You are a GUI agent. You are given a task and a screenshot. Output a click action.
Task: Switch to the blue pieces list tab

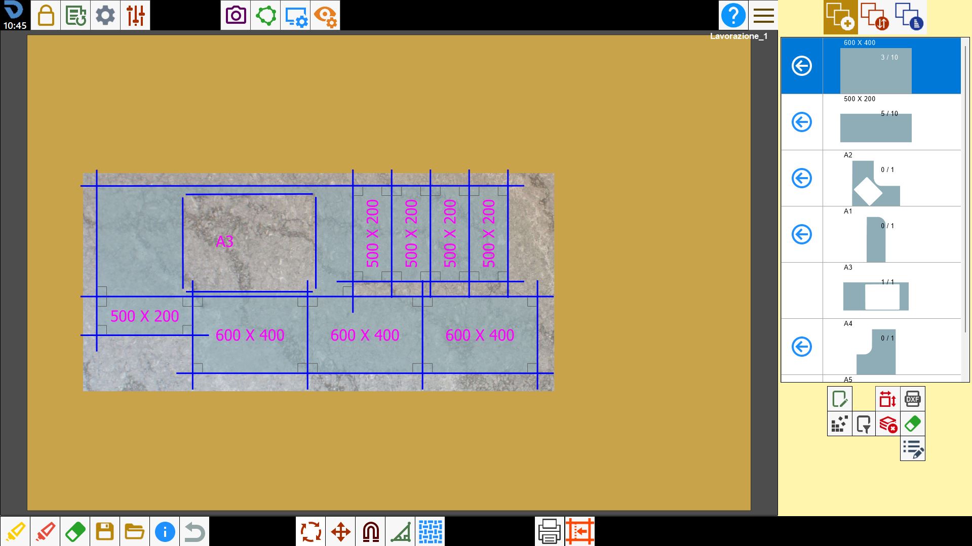(x=909, y=17)
